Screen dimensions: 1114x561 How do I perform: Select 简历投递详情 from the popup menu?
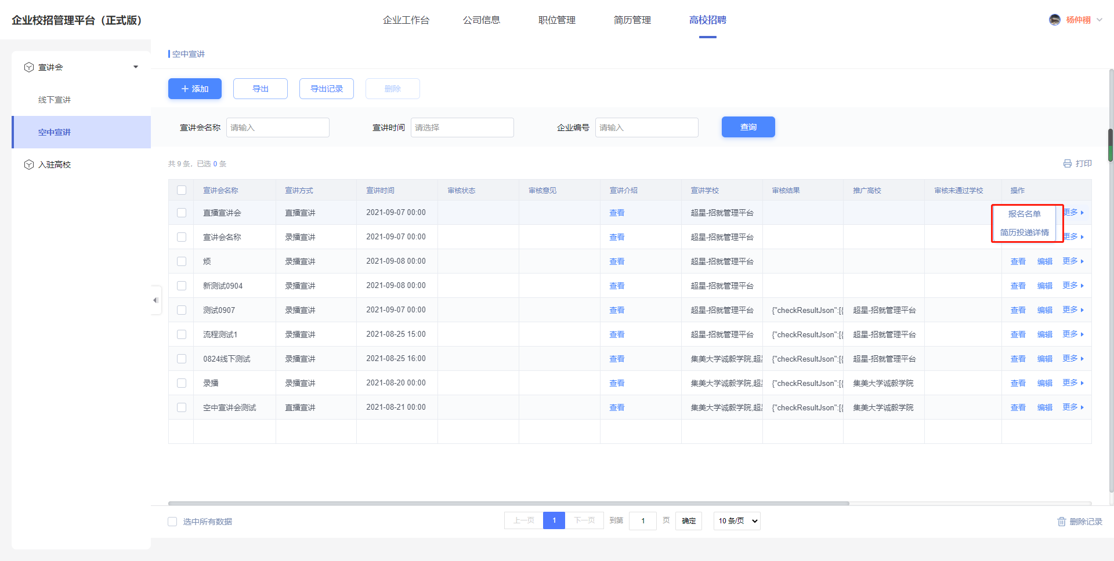coord(1024,232)
